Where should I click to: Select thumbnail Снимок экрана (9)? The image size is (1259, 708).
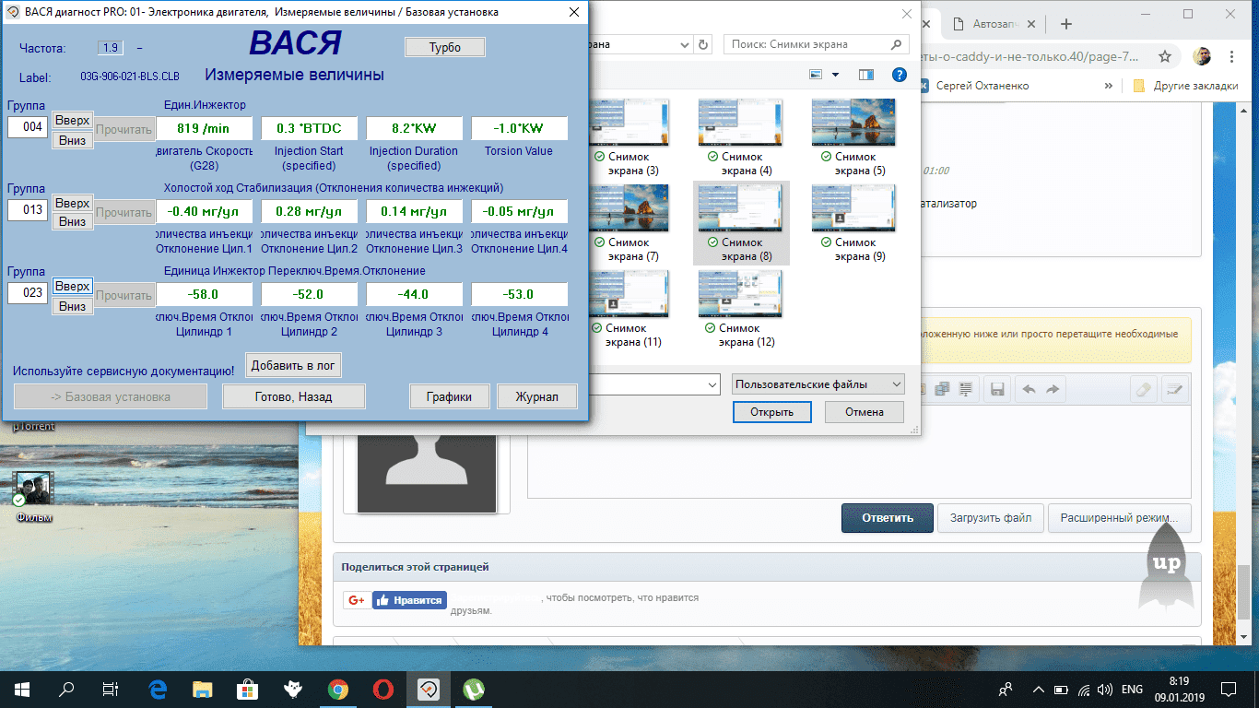(853, 224)
